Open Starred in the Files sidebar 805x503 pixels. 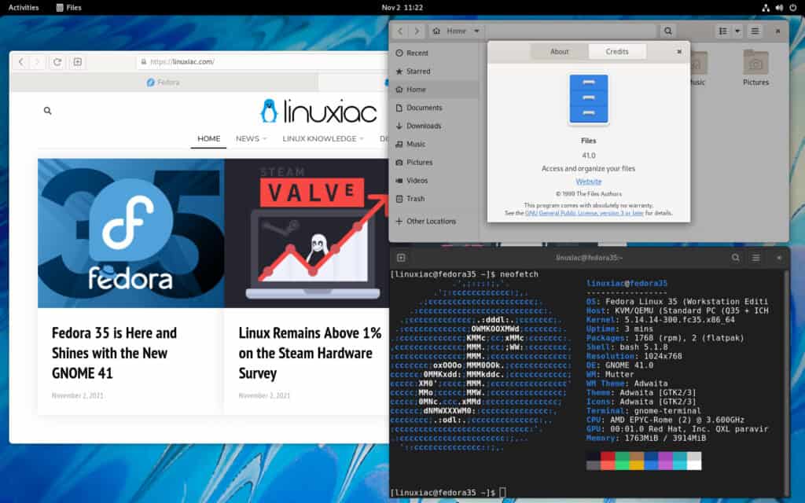(434, 72)
